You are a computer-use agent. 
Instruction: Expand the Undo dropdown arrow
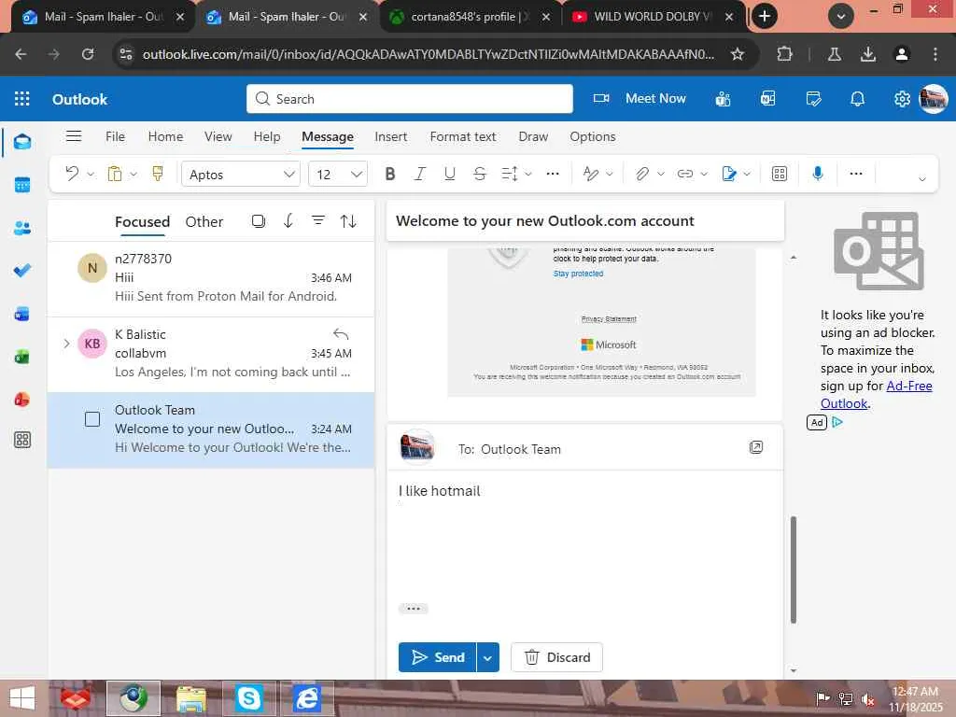pos(91,175)
